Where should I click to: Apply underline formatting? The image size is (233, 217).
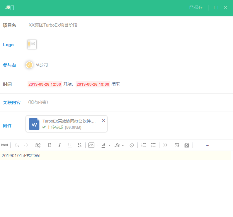[x=70, y=145]
